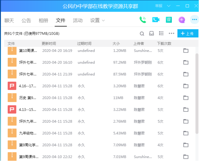
Task: Open the file toolbar three-dots menu
Action: (x=171, y=34)
